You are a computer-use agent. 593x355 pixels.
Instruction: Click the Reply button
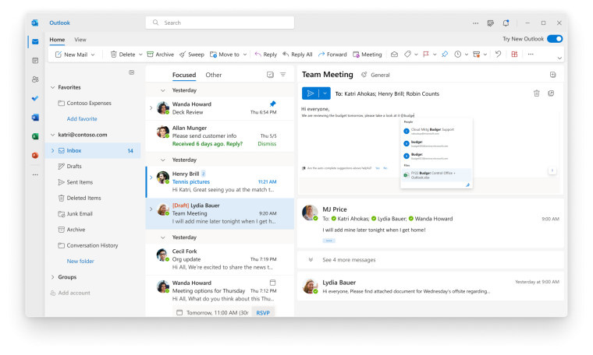[266, 54]
